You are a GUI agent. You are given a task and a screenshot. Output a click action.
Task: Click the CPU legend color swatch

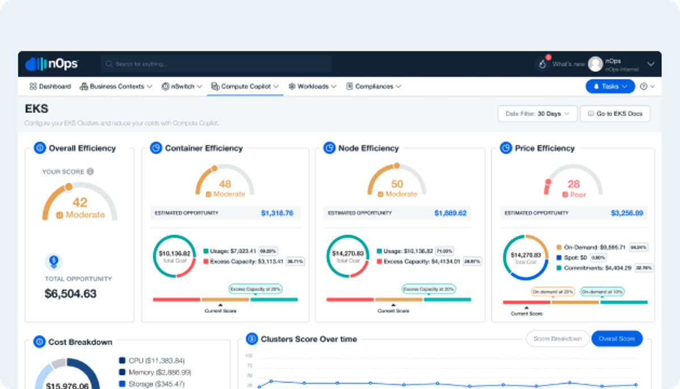pyautogui.click(x=122, y=361)
